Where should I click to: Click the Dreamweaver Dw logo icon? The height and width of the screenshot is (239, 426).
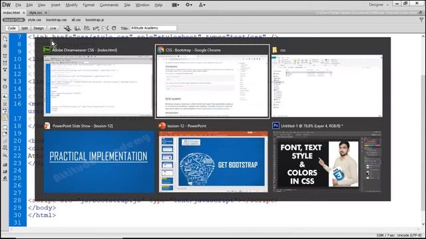tap(6, 5)
